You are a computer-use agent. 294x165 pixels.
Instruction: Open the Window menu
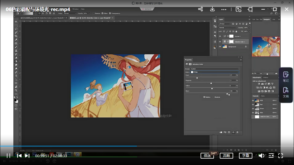click(x=76, y=9)
